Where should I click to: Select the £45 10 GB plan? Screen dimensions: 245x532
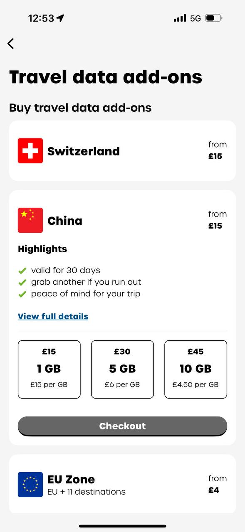196,369
